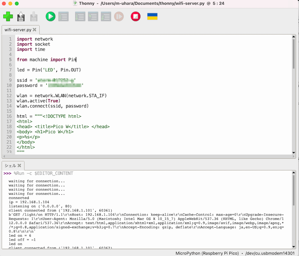Viewport: 299px width, 256px height.
Task: Click 'wlan = network.WLAN(network.STA_IF)' line
Action: click(62, 96)
